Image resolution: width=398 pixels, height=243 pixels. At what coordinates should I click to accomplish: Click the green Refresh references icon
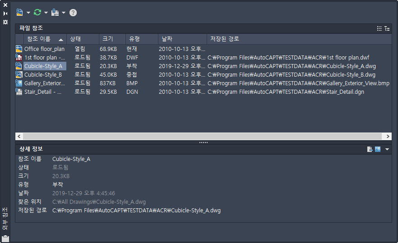point(37,12)
